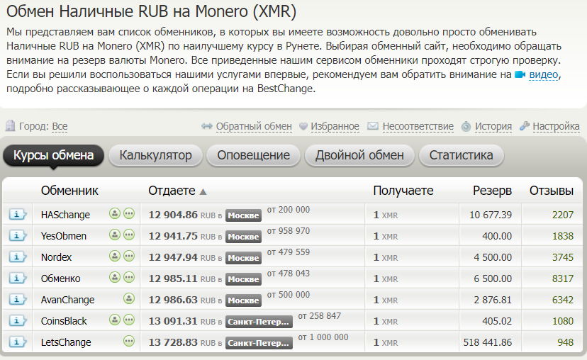587x360 pixels.
Task: Open HASchange reviews count 2207
Action: (x=563, y=215)
